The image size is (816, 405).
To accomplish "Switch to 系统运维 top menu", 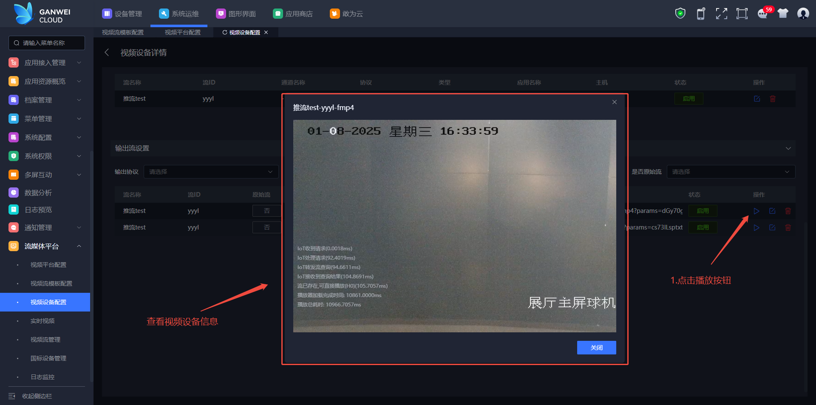I will (179, 14).
